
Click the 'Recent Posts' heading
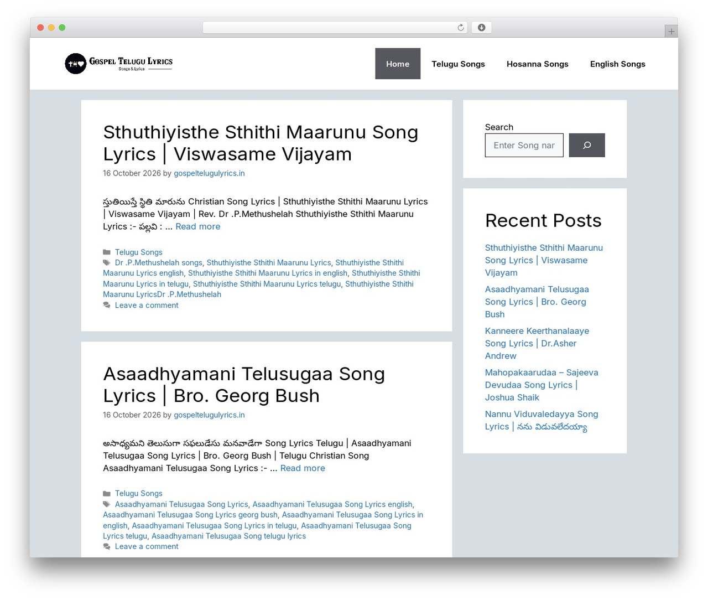tap(543, 220)
